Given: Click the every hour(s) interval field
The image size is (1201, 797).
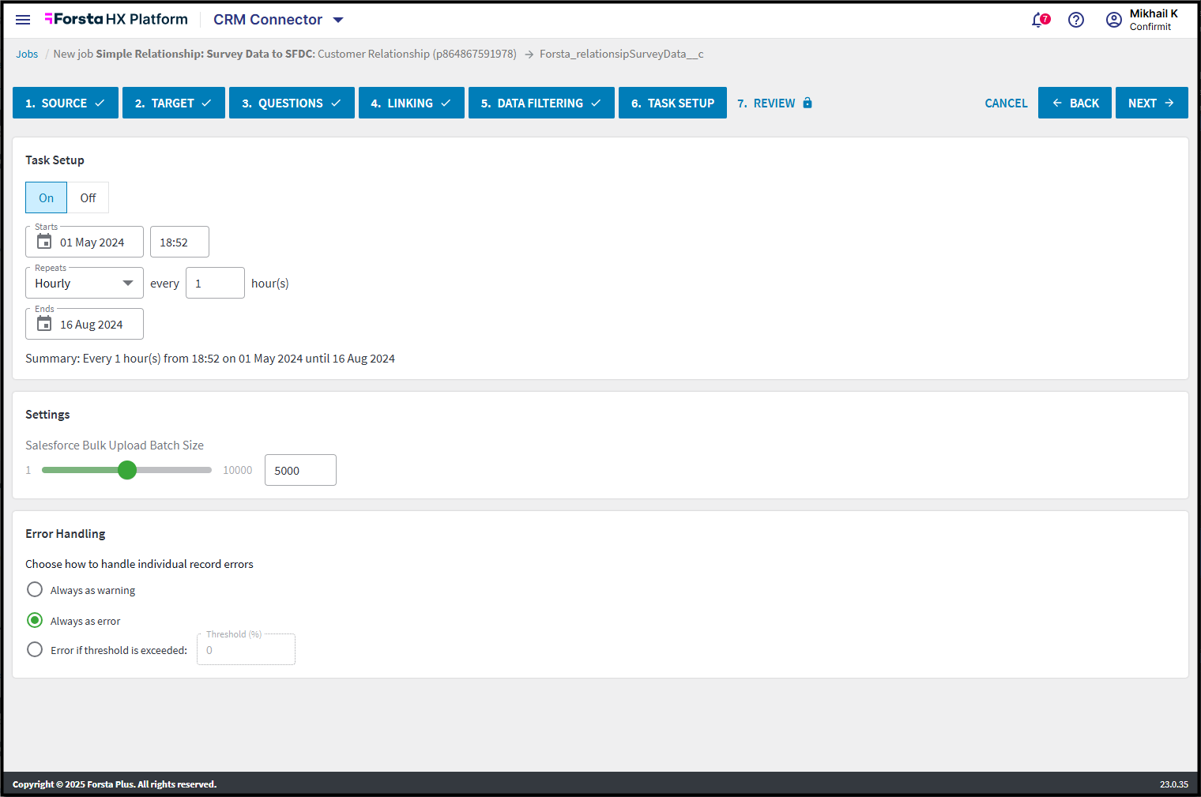Looking at the screenshot, I should click(215, 283).
